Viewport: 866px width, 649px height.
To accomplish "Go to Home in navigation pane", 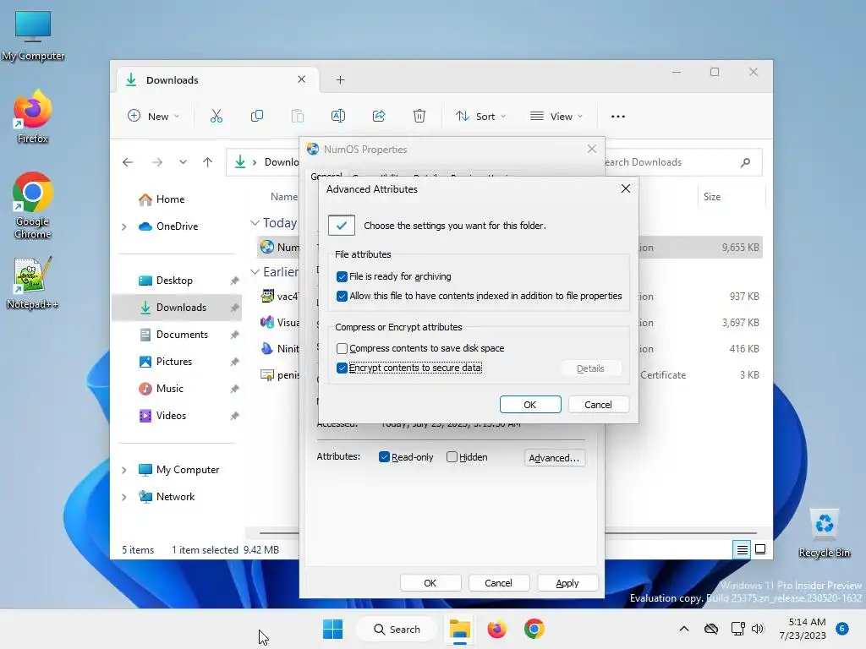I will point(169,199).
